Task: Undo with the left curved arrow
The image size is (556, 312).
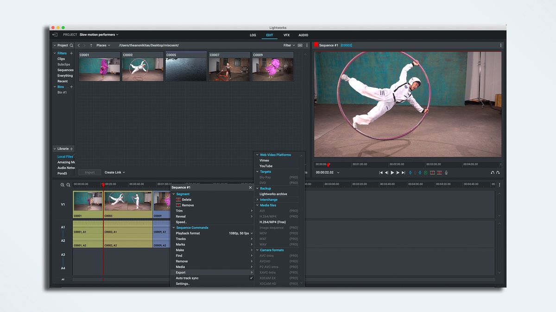Action: click(493, 172)
